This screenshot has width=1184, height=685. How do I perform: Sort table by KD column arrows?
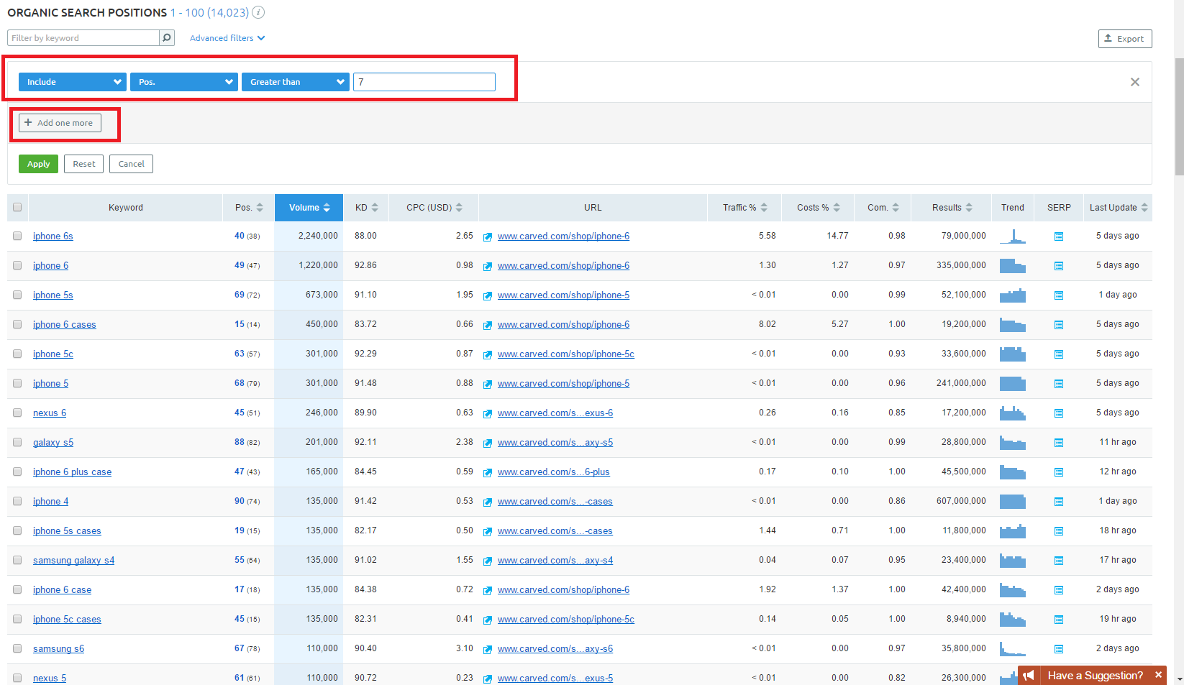click(375, 208)
